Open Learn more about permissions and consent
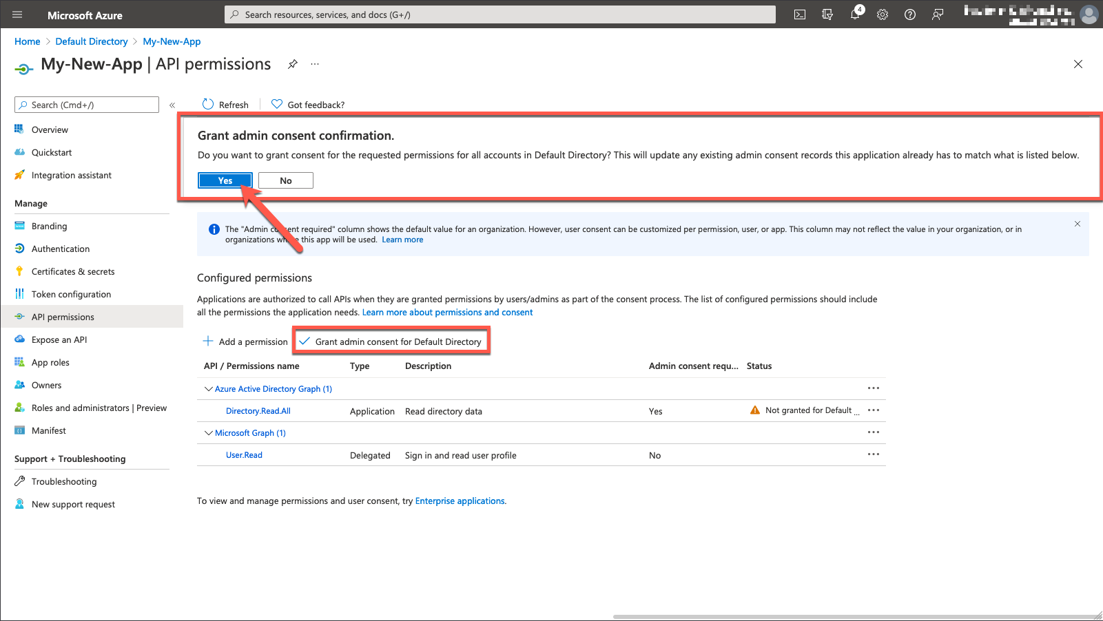 (x=448, y=313)
